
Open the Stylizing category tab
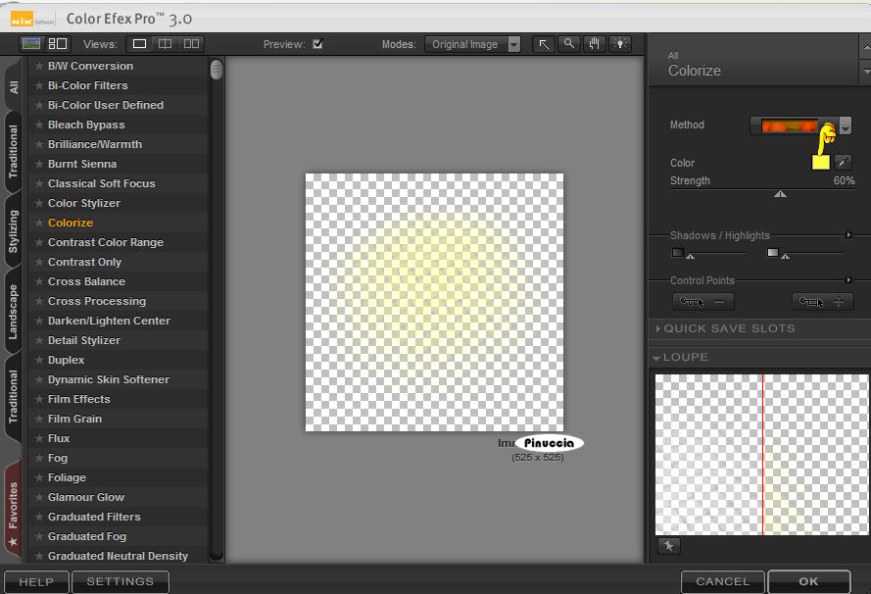coord(14,231)
